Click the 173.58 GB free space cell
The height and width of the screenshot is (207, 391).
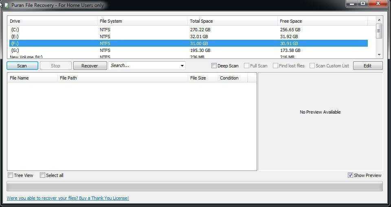tap(290, 50)
